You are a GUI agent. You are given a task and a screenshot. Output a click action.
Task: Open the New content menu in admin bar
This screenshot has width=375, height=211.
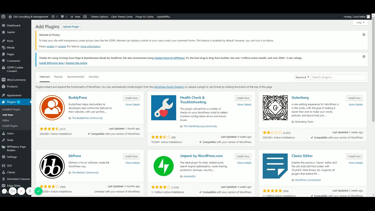pyautogui.click(x=75, y=17)
